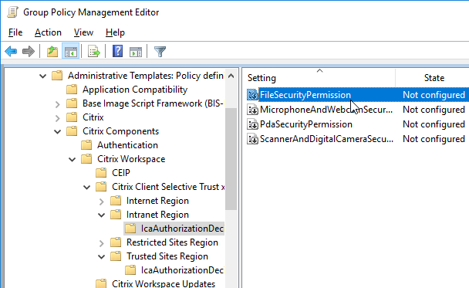
Task: Select the PdaSecurityPermission setting
Action: [x=306, y=124]
